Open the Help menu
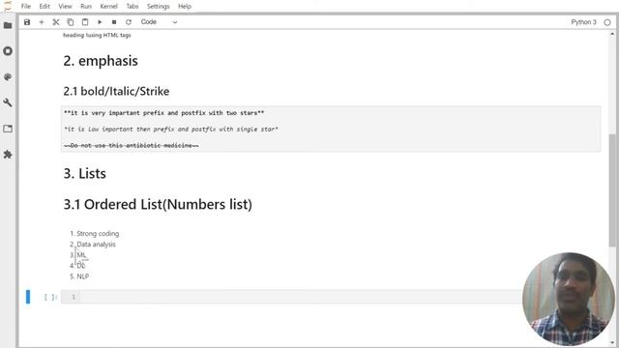619x348 pixels. click(185, 7)
